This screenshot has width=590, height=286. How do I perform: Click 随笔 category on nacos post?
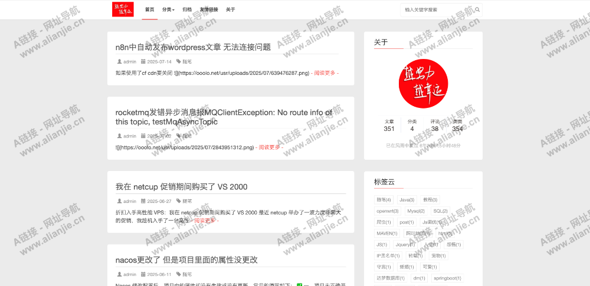187,274
